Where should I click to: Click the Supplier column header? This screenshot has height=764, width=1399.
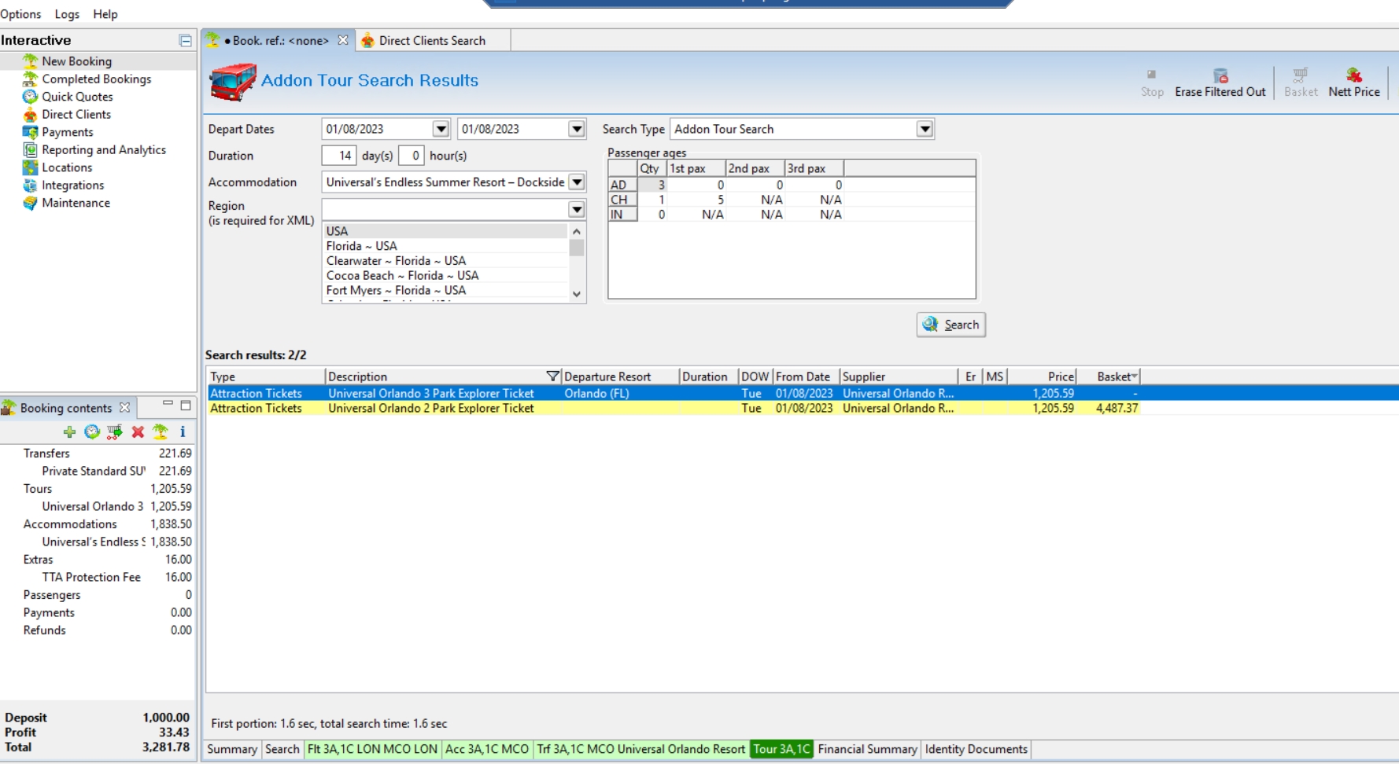[899, 376]
